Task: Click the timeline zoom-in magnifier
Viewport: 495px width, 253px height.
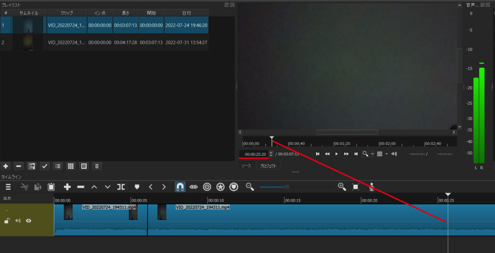Action: 342,187
